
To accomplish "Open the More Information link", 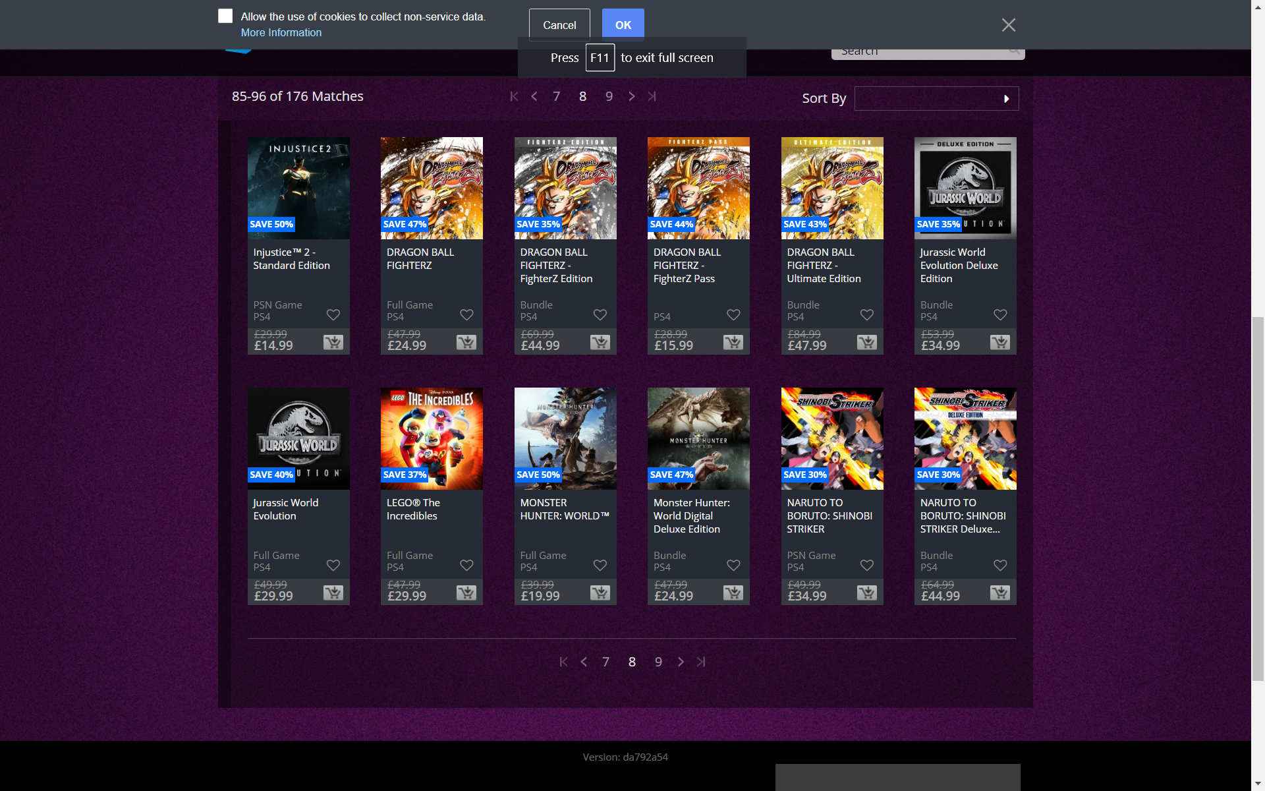I will click(281, 32).
